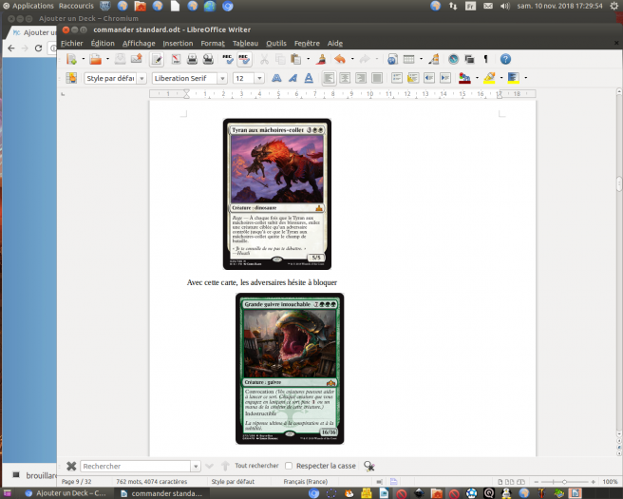Click the Tout rechercher button
Viewport: 623px width, 499px height.
coord(256,466)
